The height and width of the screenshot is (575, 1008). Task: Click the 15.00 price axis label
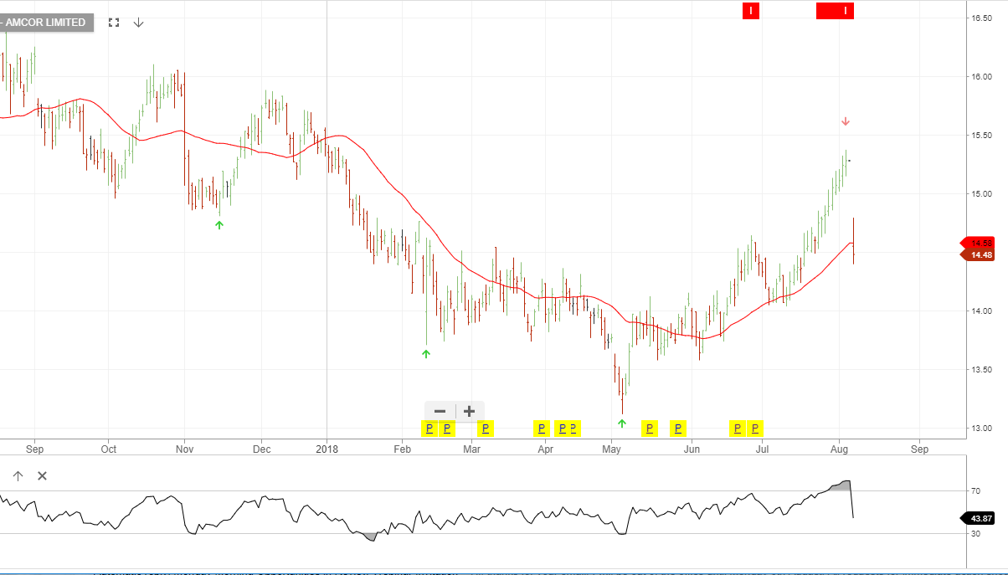tap(981, 193)
